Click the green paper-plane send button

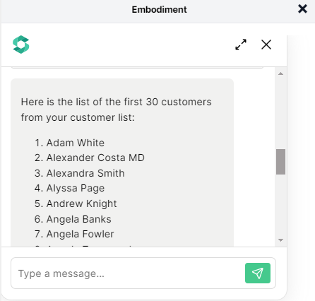coord(258,273)
